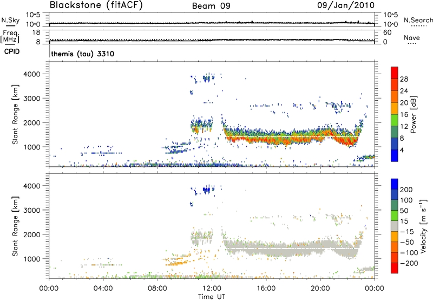433x300 pixels.
Task: Click the '20:00' time axis tick label
Action: pyautogui.click(x=320, y=289)
